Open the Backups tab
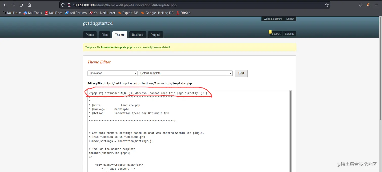Screen dimensions: 382x172 (137, 35)
